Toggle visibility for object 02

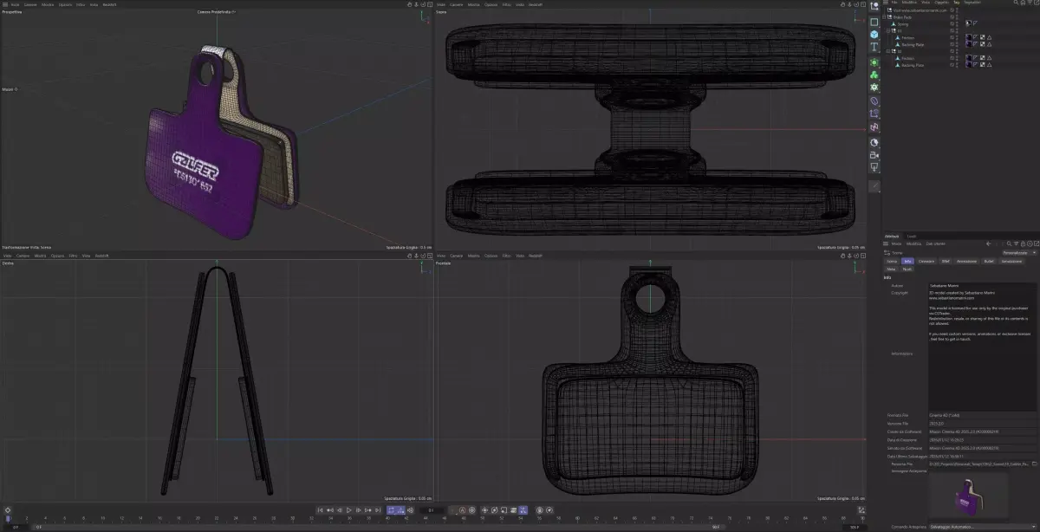click(x=957, y=51)
